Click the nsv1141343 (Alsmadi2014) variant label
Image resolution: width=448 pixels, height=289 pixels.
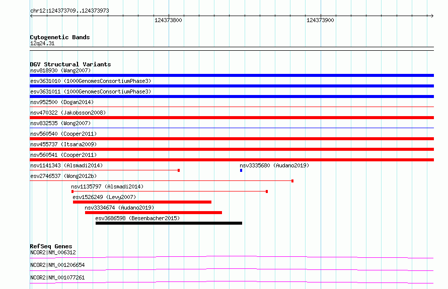[x=66, y=165]
